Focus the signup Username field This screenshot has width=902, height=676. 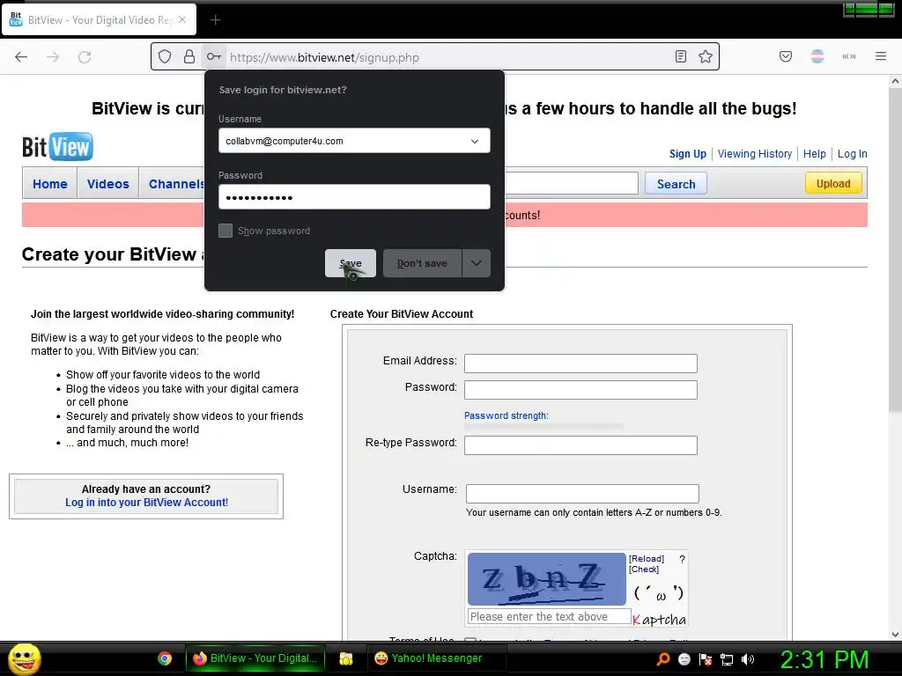pyautogui.click(x=582, y=493)
